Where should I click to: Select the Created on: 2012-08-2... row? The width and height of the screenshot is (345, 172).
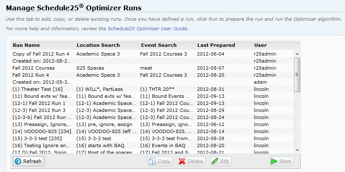click(152, 61)
